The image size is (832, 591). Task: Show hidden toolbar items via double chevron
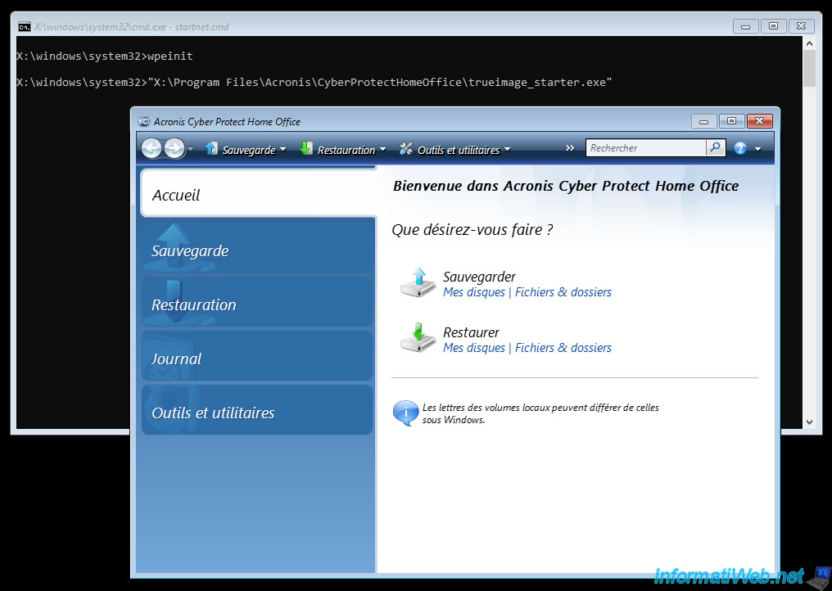coord(570,148)
